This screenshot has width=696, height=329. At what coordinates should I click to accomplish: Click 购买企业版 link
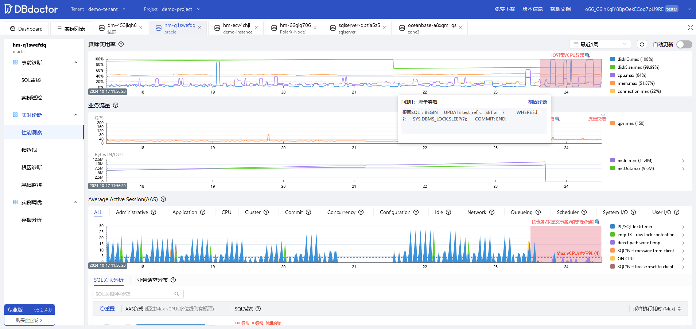point(29,320)
